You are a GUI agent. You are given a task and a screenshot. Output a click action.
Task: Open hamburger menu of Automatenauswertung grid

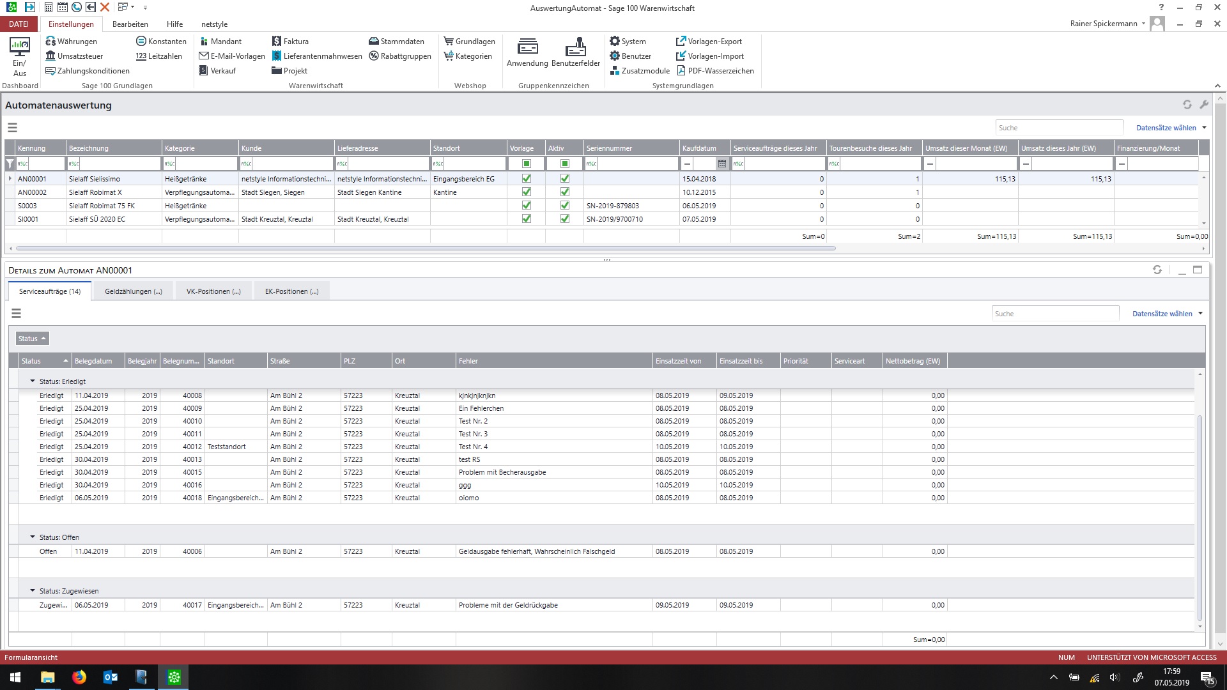pyautogui.click(x=12, y=128)
